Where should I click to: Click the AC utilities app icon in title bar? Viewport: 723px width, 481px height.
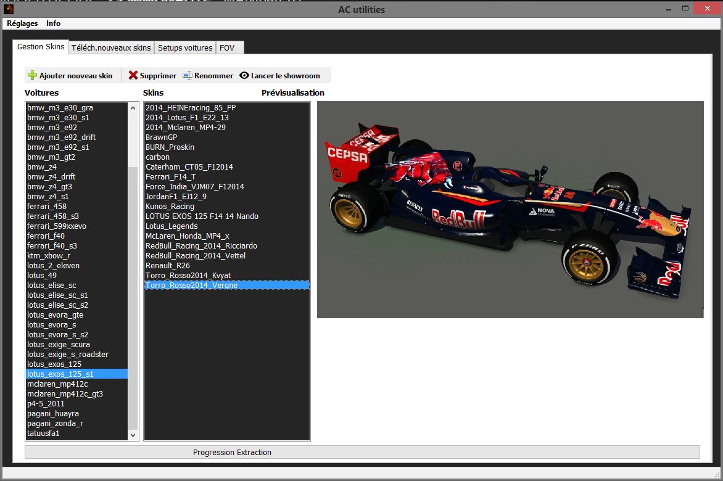(x=8, y=9)
